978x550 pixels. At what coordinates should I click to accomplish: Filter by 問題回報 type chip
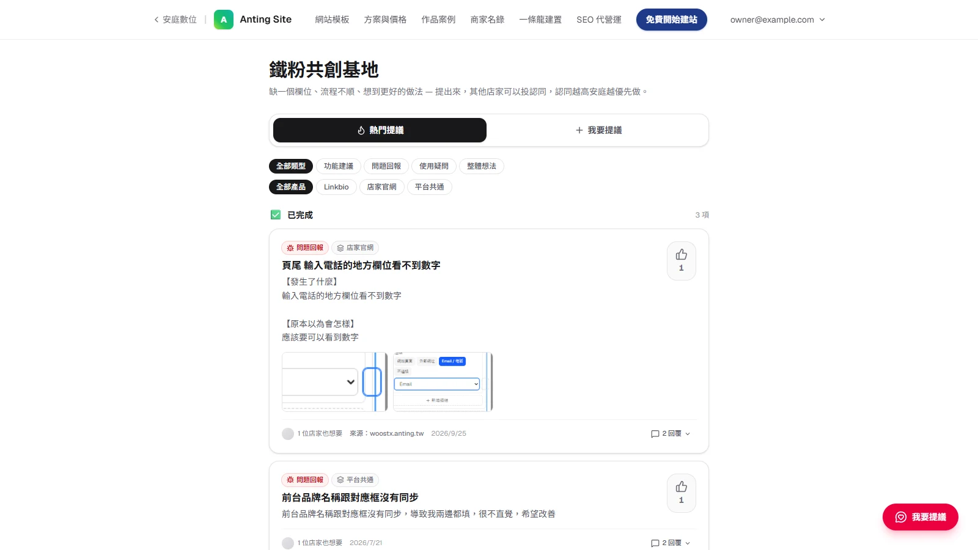point(386,166)
